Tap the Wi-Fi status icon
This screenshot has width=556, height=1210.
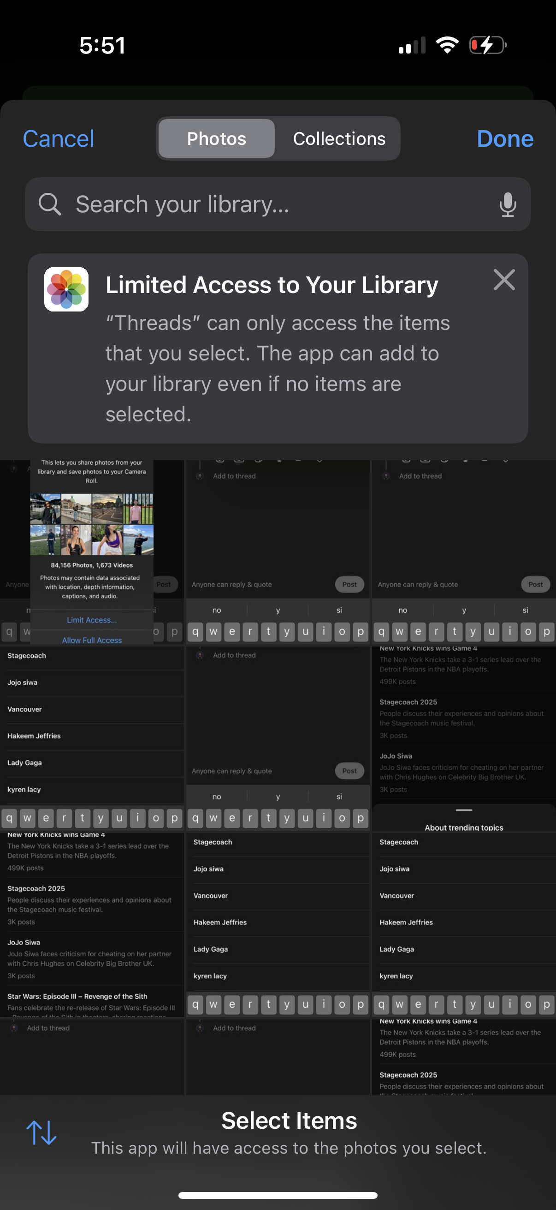(447, 45)
